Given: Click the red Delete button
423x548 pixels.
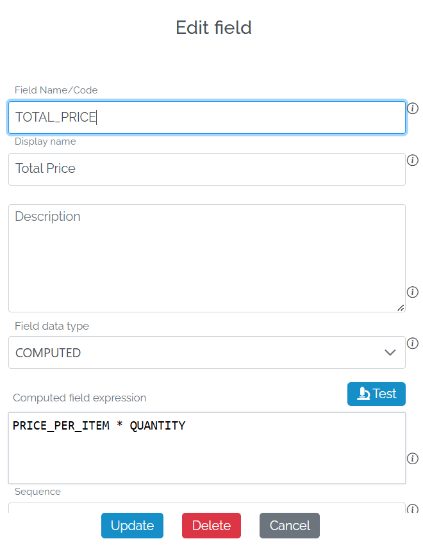Looking at the screenshot, I should 211,526.
